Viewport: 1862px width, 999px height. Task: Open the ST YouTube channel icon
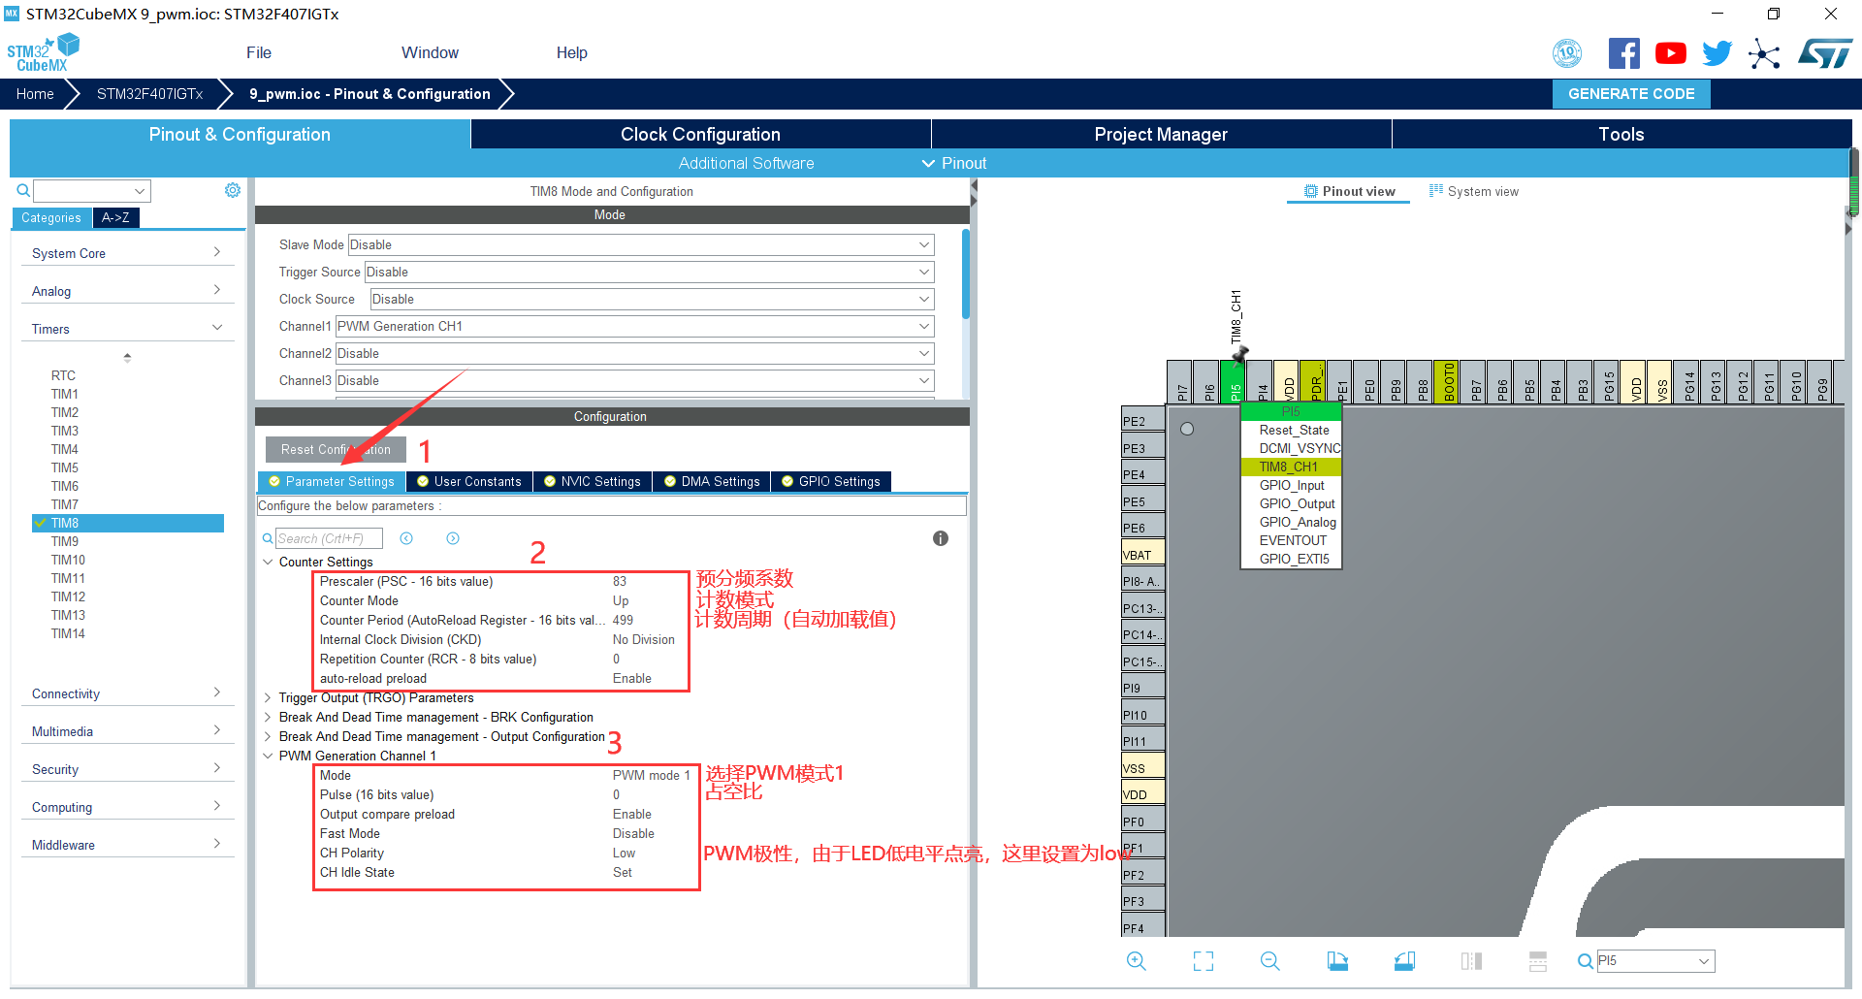point(1670,53)
